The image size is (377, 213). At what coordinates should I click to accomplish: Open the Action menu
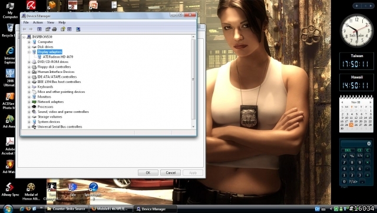[38, 22]
